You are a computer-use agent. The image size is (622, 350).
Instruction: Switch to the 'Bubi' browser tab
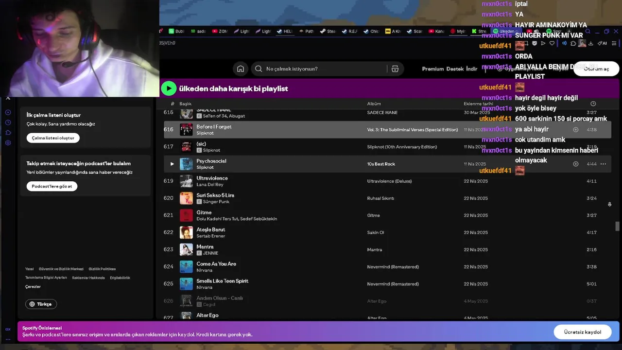[x=176, y=31]
